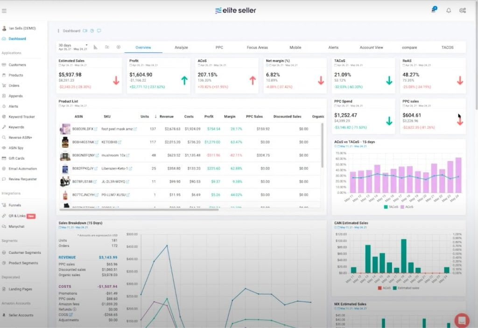Image resolution: width=478 pixels, height=328 pixels.
Task: Click the Ian Sells (DEMO) user profile
Action: (x=19, y=28)
